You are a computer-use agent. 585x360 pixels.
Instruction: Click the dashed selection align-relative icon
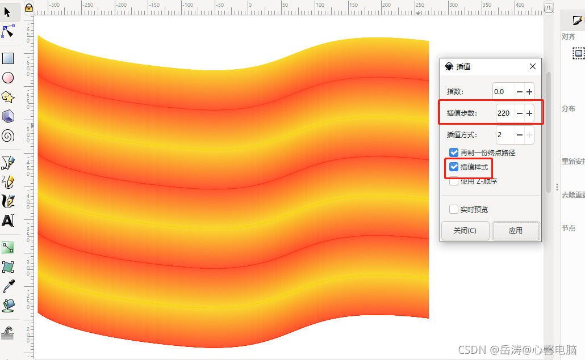coord(578,53)
